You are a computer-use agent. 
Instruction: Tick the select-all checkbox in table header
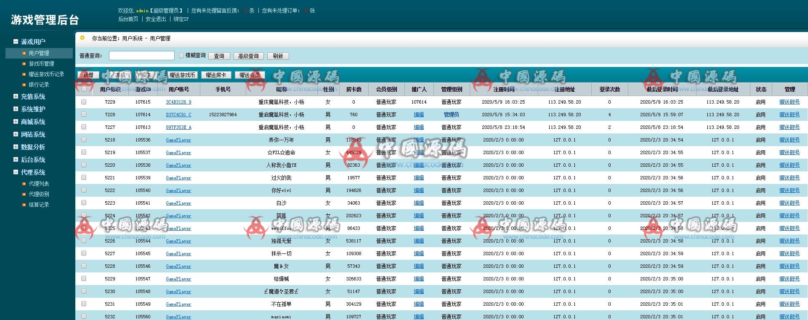tap(84, 89)
